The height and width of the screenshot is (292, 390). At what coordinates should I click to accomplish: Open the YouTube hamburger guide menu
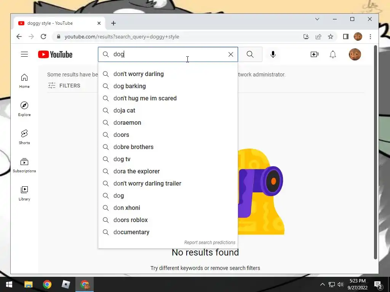[24, 54]
